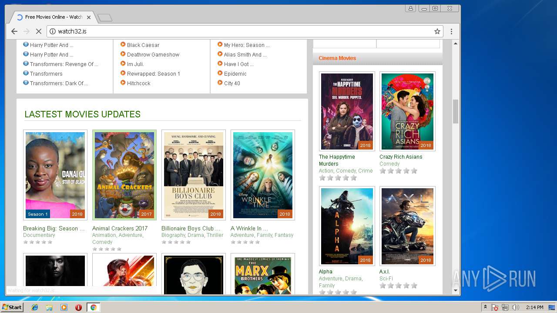Open the volume speaker tray icon

[516, 307]
